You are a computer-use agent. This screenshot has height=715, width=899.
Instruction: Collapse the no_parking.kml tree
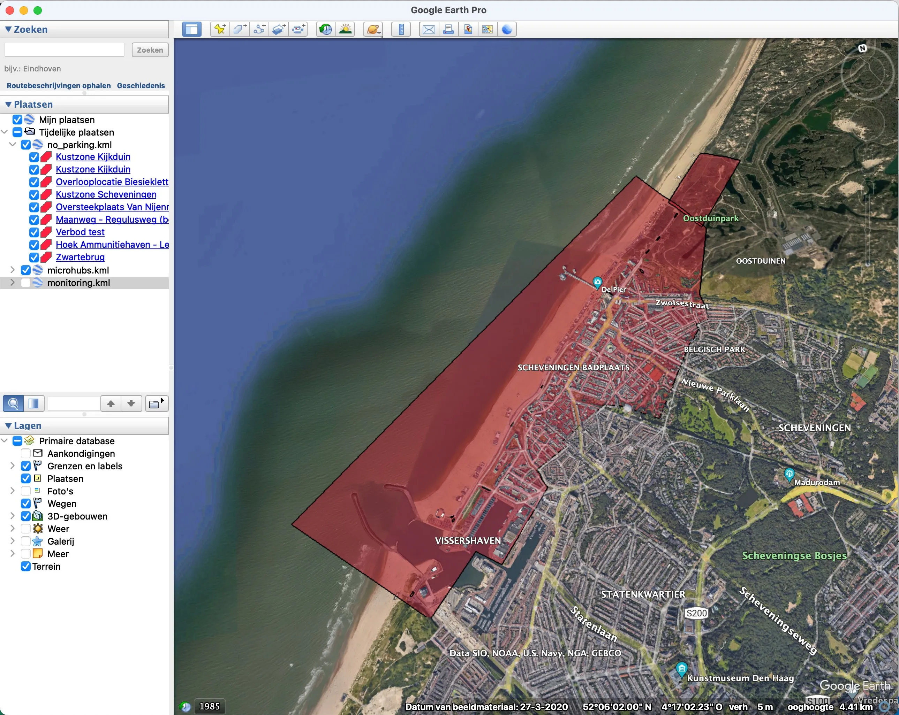(12, 145)
